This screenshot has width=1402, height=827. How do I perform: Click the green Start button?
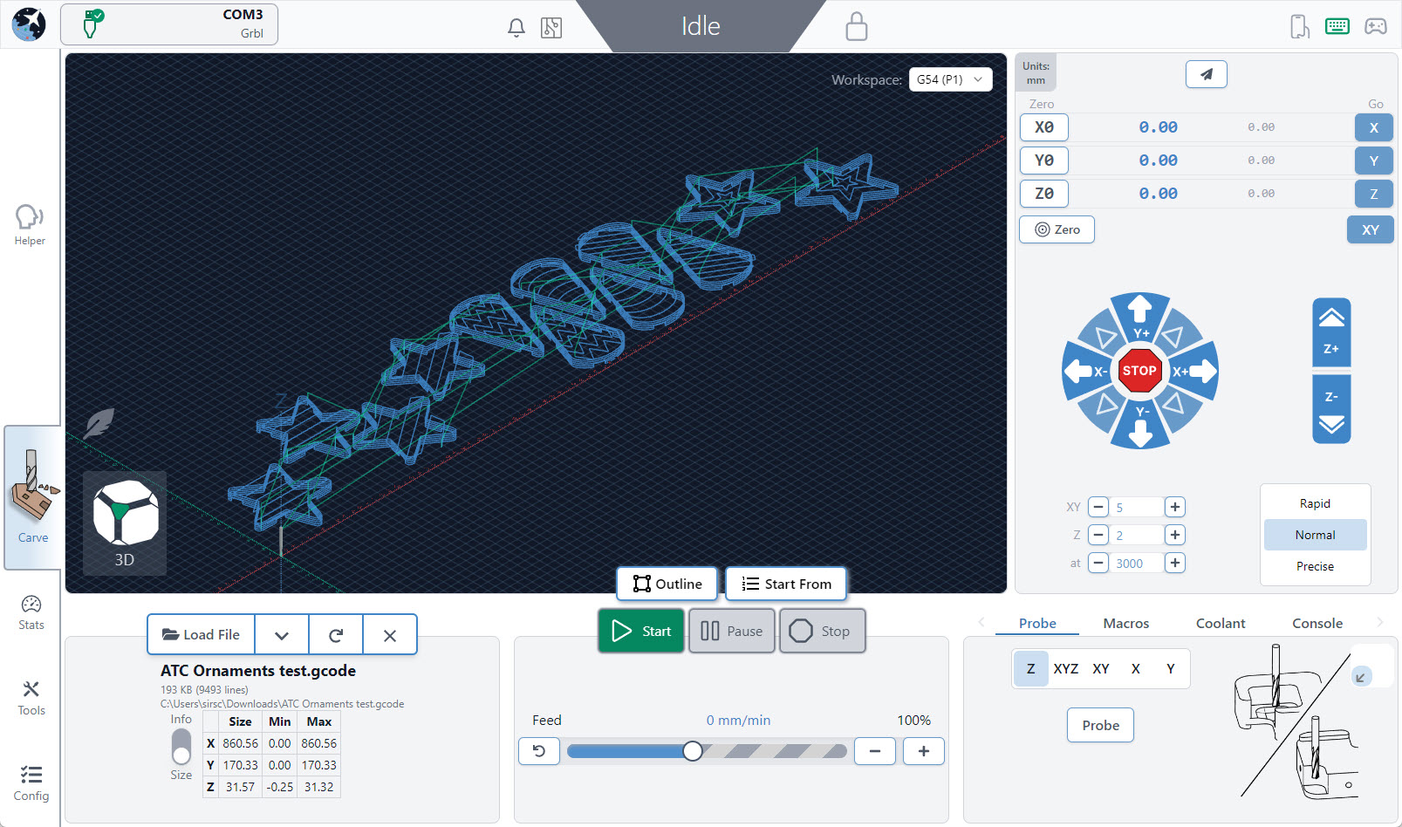click(641, 631)
